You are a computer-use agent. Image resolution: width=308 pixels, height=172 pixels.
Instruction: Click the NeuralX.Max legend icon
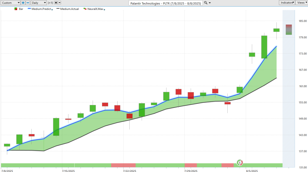pyautogui.click(x=85, y=9)
